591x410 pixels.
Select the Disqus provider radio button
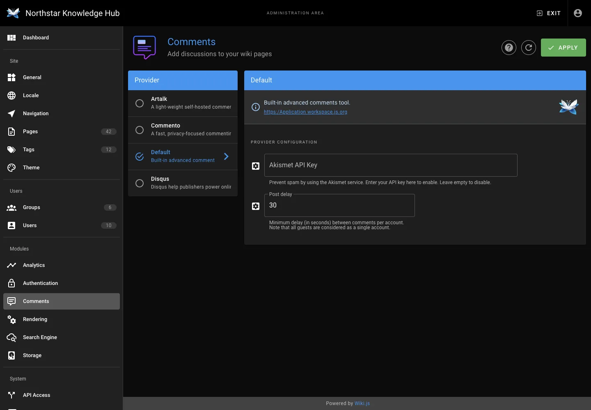coord(140,183)
